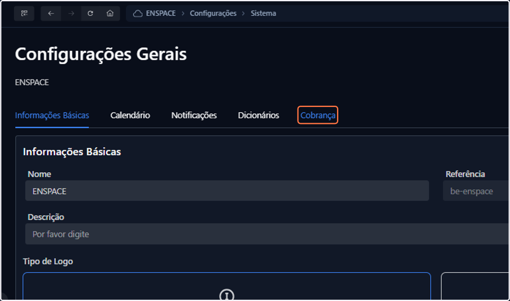Go to home via house icon
510x301 pixels.
coord(110,14)
